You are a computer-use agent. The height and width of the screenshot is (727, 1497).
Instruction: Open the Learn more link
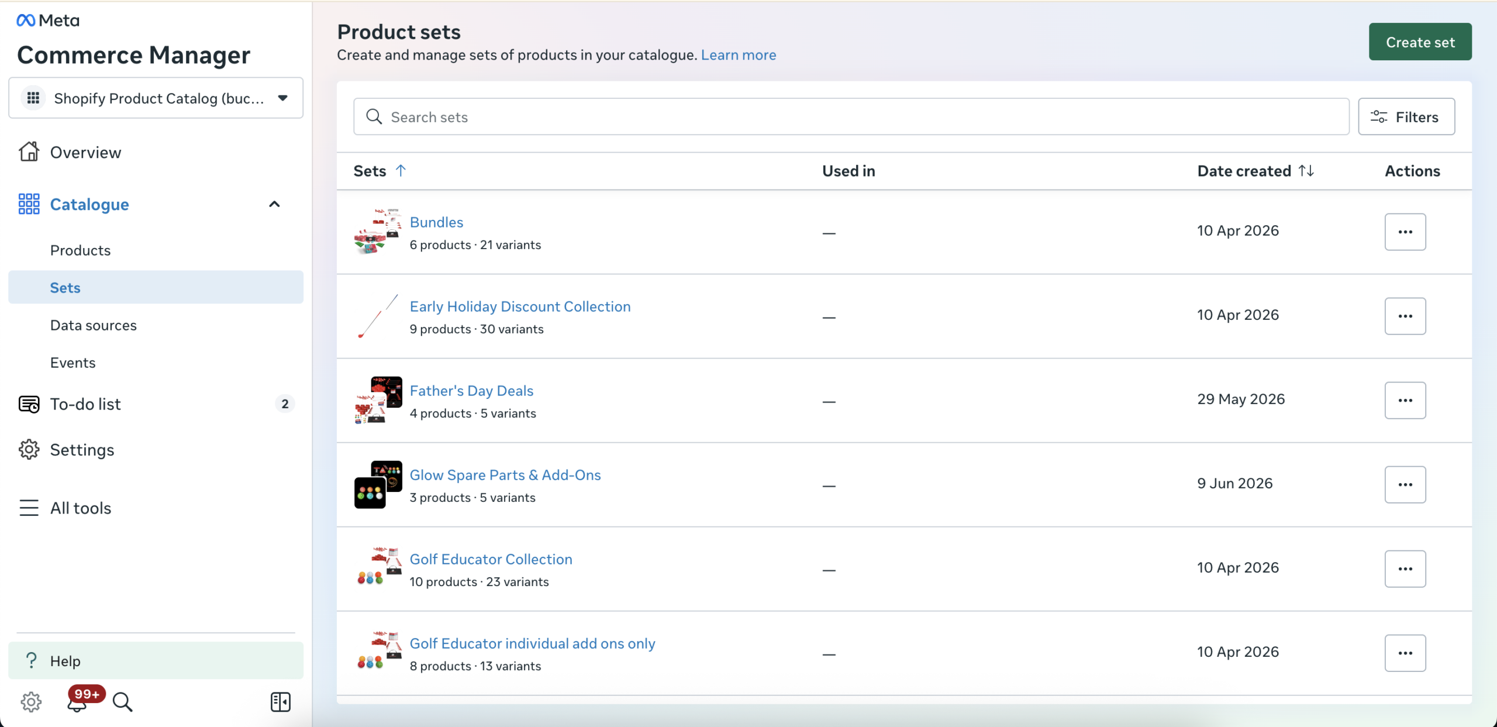(739, 55)
